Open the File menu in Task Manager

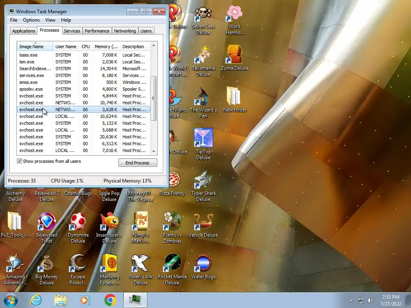click(x=14, y=20)
